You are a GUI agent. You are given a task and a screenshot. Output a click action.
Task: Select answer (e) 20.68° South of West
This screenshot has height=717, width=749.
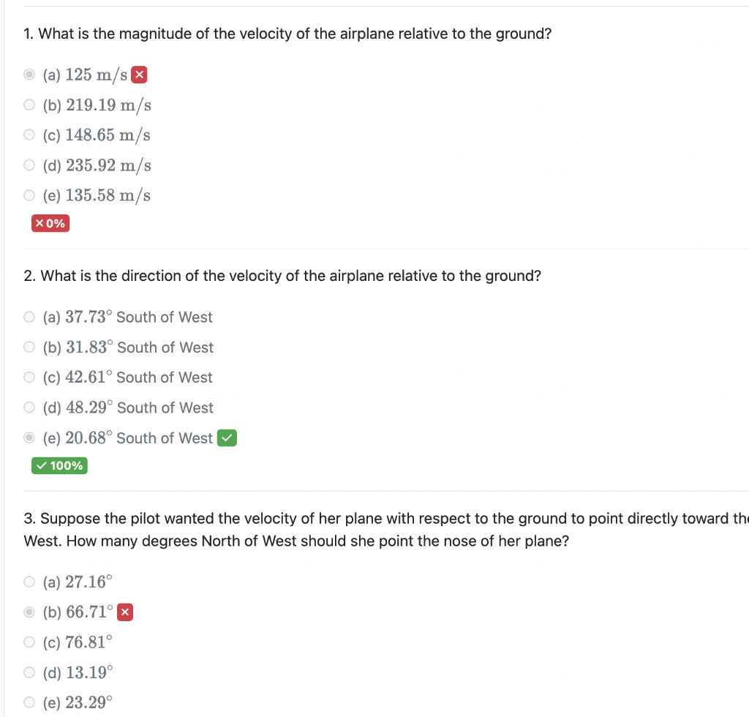point(29,437)
